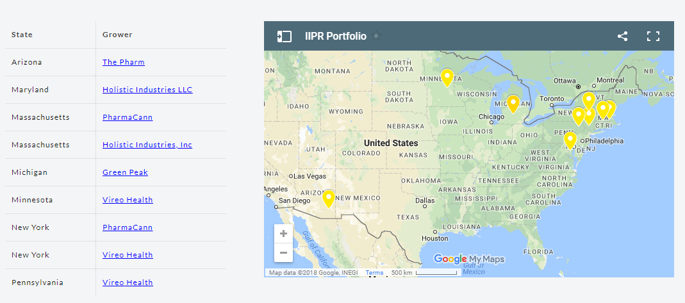This screenshot has width=685, height=303.
Task: Click the United States label on map
Action: coord(391,143)
